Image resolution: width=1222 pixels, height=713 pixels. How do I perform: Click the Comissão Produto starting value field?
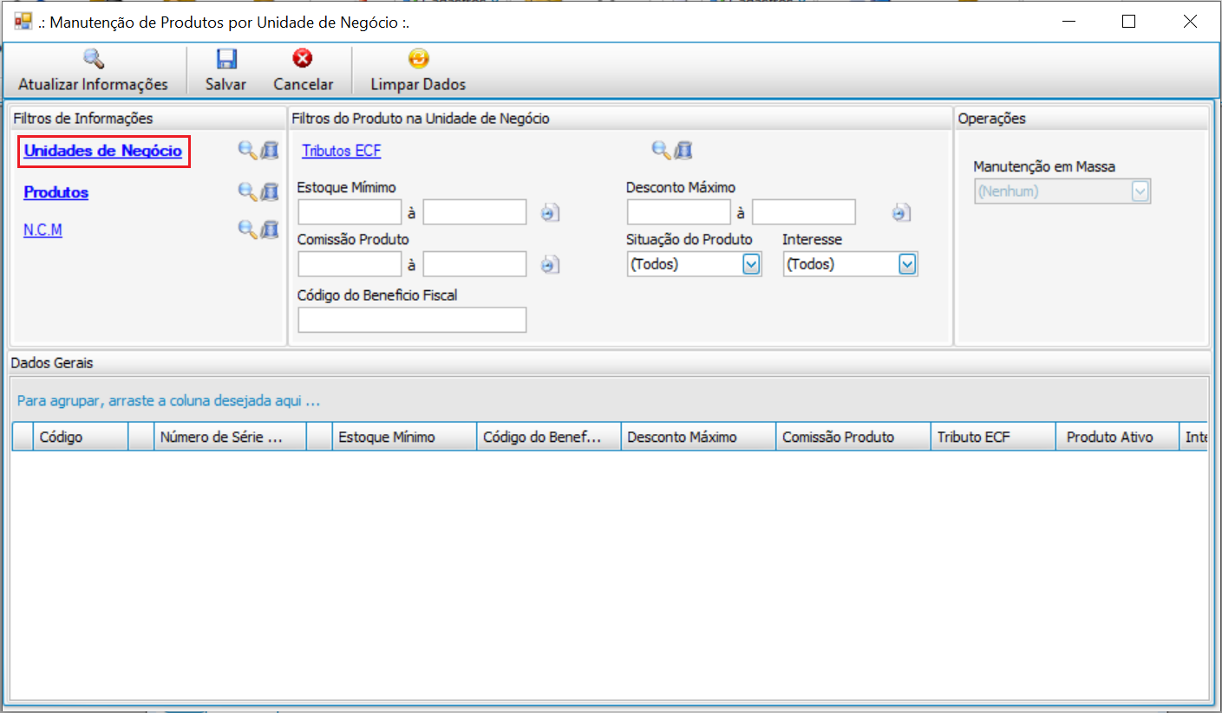pyautogui.click(x=350, y=264)
